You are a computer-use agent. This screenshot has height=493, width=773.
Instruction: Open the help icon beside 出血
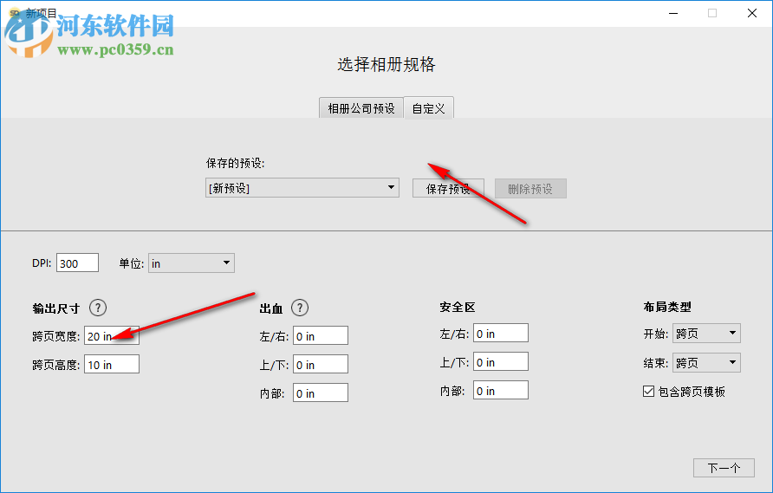[x=300, y=308]
